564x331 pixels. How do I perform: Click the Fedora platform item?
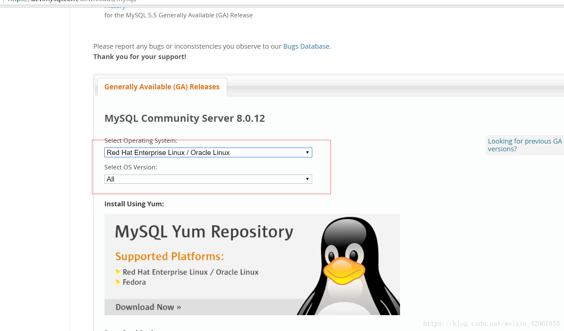(134, 282)
